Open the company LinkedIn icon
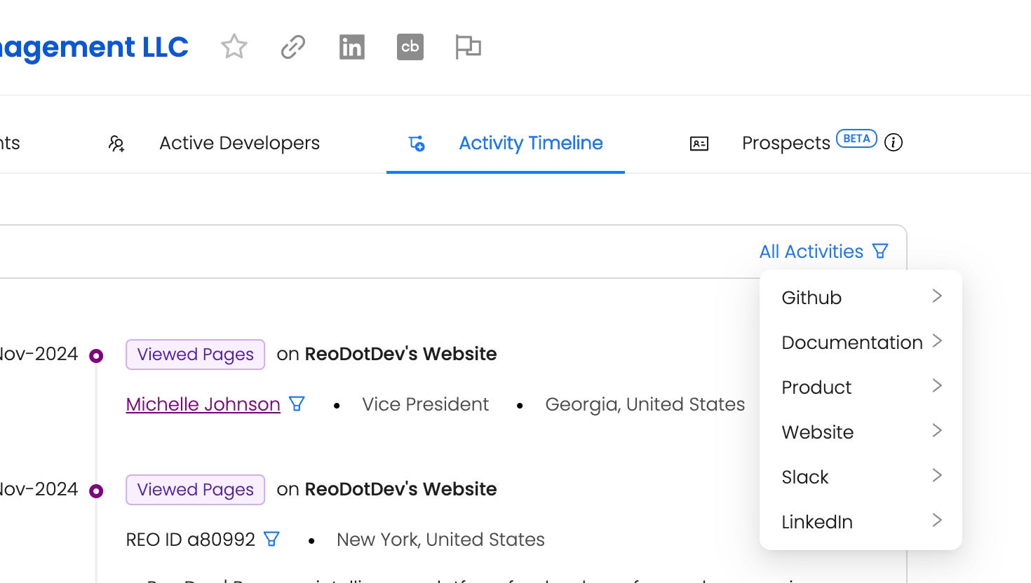Image resolution: width=1031 pixels, height=583 pixels. click(351, 47)
